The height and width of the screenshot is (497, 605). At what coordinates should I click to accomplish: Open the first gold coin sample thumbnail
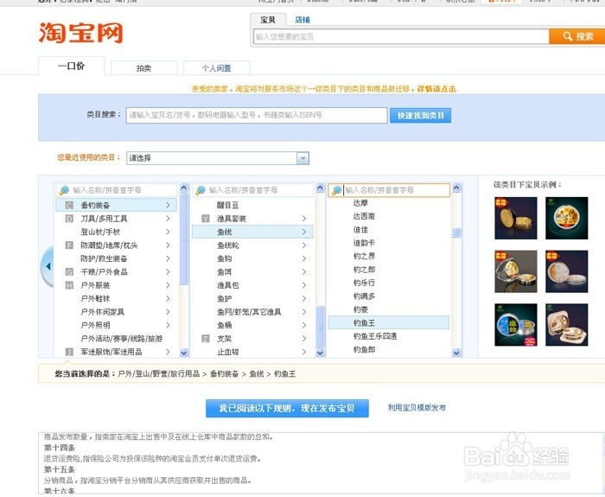(516, 218)
